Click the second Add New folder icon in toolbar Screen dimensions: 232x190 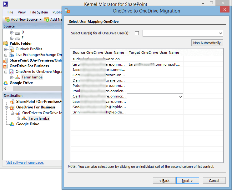pyautogui.click(x=47, y=19)
